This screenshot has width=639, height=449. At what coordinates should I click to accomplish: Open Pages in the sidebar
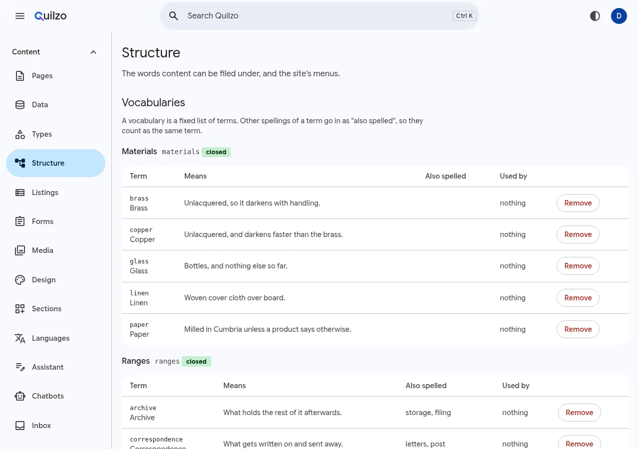[55, 76]
